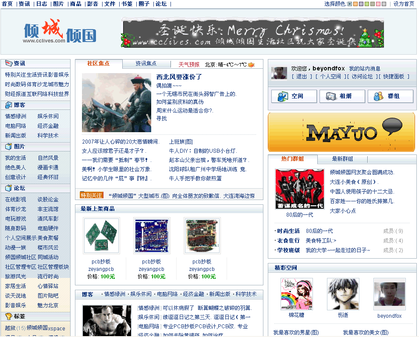419x337 pixels.
Task: Open 相册 via its camera icon
Action: pos(331,96)
